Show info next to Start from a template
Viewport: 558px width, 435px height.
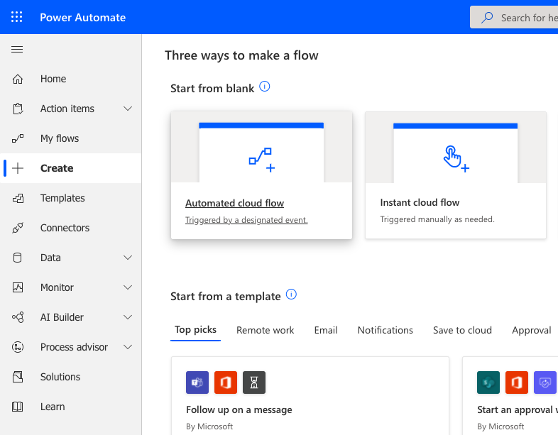point(291,294)
